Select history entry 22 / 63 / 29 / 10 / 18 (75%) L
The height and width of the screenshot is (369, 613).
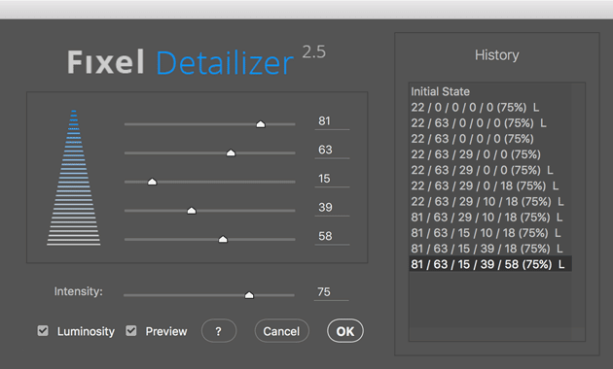490,202
